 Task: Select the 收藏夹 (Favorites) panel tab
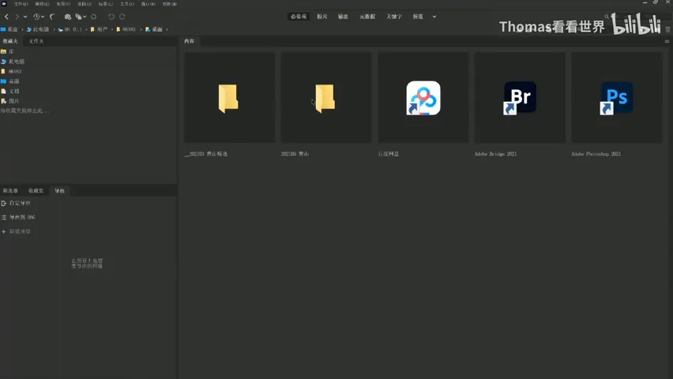[10, 41]
